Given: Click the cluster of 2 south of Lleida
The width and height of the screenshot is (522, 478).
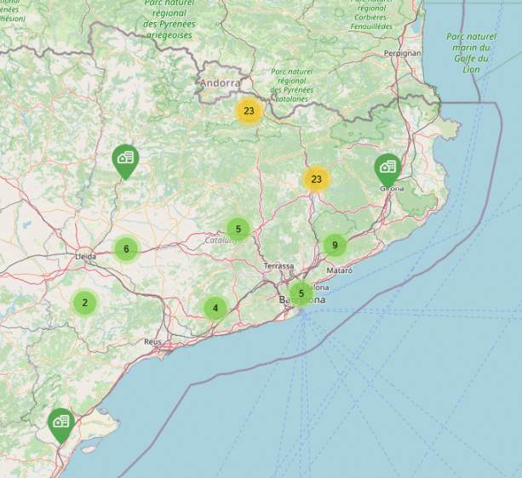Looking at the screenshot, I should click(85, 302).
